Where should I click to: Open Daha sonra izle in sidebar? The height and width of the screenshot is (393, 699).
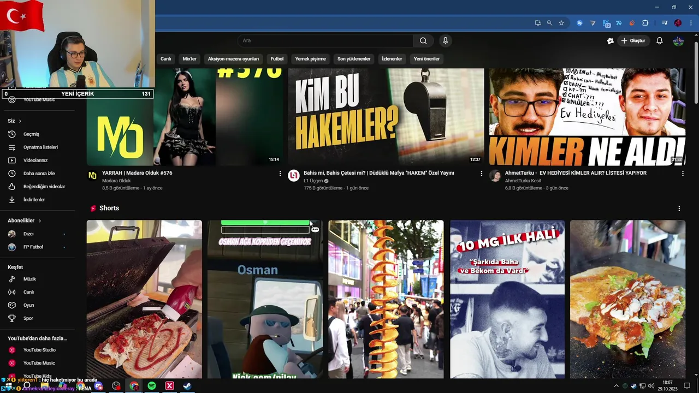[38, 174]
